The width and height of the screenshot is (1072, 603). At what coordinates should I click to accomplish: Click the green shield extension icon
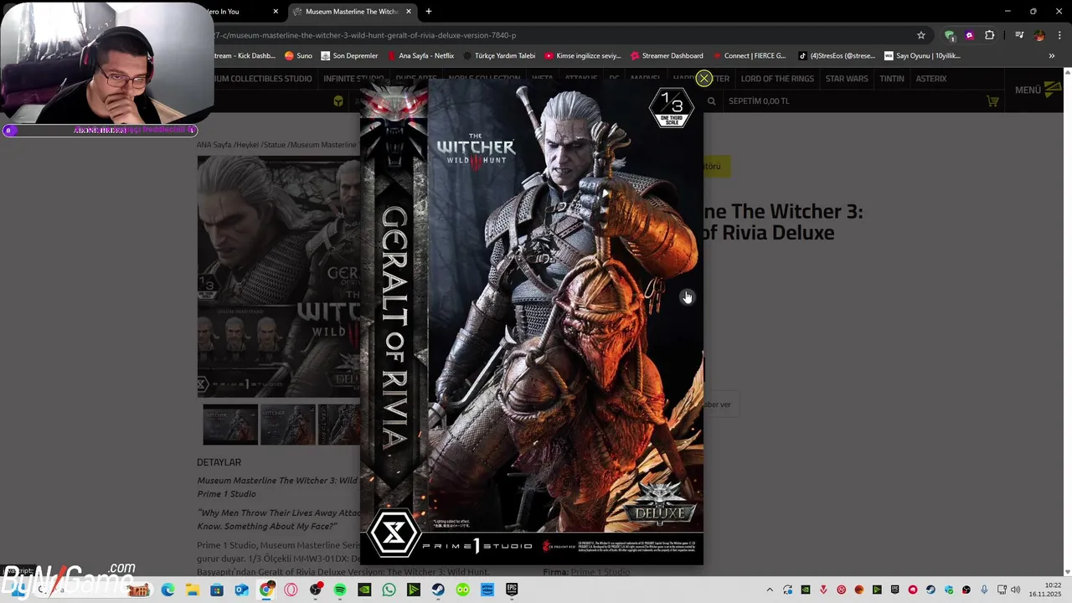(x=949, y=35)
